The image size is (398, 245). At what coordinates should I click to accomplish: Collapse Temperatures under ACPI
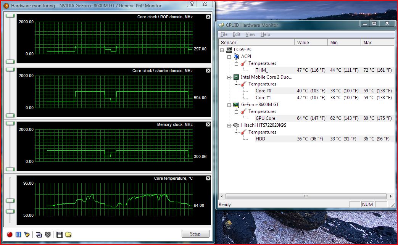click(236, 64)
